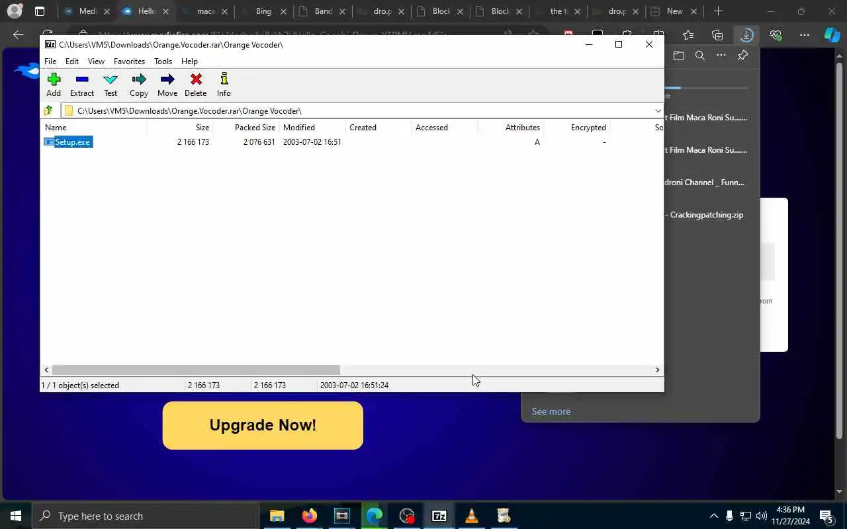Switch to the Band tab
The image size is (847, 529).
[323, 11]
